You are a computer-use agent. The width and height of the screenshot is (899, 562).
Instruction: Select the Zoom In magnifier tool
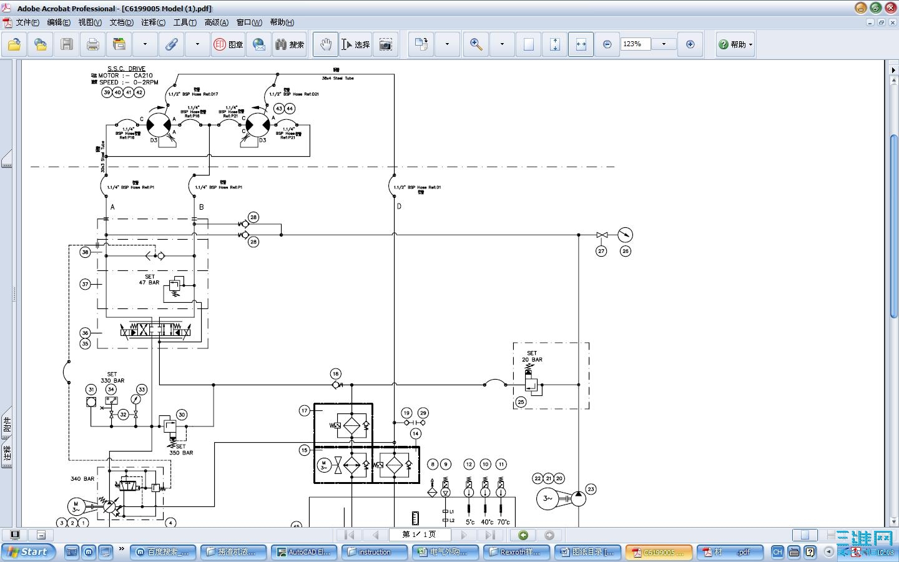(476, 44)
